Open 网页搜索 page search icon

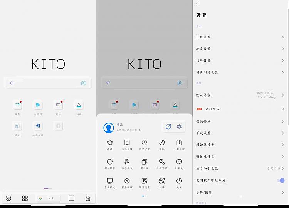144,181
